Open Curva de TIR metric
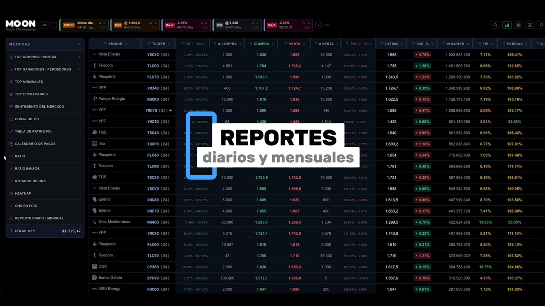 pyautogui.click(x=45, y=119)
